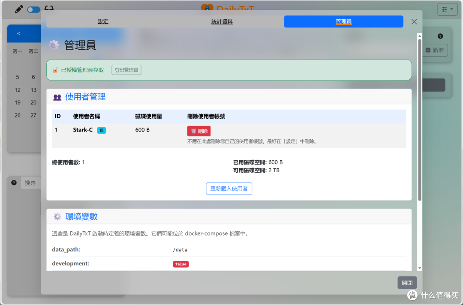Viewport: 463px width, 305px height.
Task: Click 重新載入使用者 button
Action: (x=229, y=188)
